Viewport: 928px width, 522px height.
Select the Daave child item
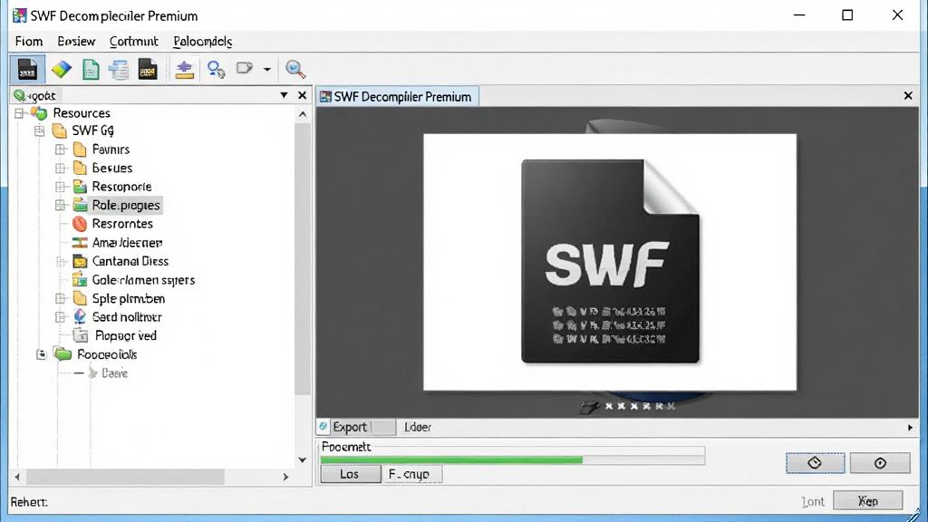pos(114,372)
